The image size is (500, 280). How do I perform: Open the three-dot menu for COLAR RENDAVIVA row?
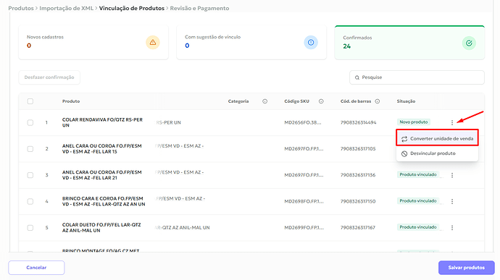(x=452, y=123)
